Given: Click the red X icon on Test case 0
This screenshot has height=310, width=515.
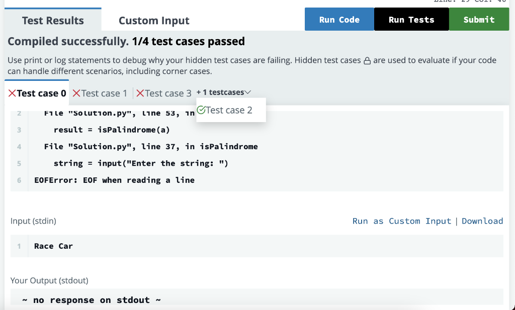Looking at the screenshot, I should pyautogui.click(x=11, y=93).
